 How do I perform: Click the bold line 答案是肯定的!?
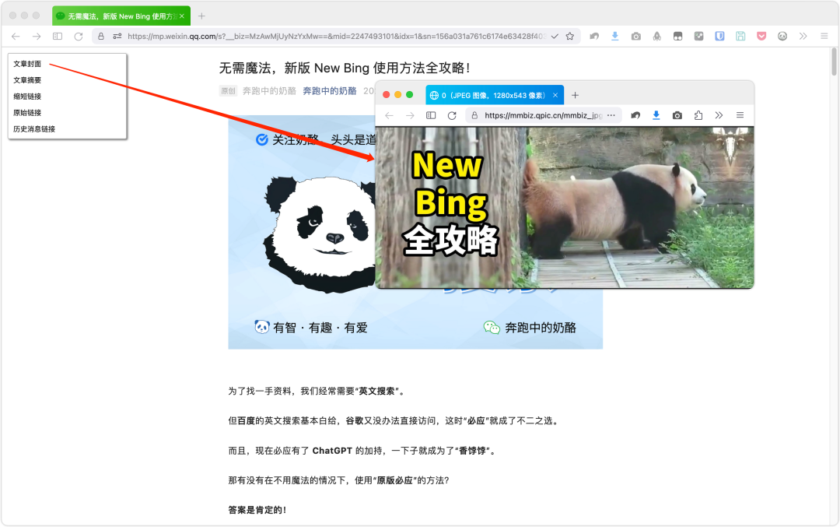257,510
